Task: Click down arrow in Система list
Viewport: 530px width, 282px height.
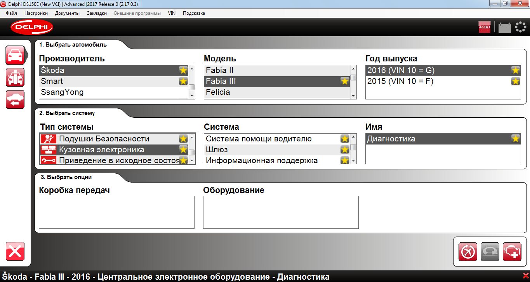Action: point(353,160)
